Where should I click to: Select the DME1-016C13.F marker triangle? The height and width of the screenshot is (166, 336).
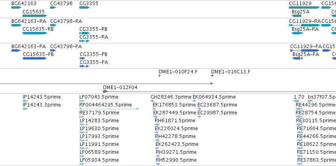coord(212,76)
